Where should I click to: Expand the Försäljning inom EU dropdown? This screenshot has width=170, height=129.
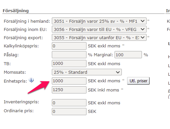(99, 29)
